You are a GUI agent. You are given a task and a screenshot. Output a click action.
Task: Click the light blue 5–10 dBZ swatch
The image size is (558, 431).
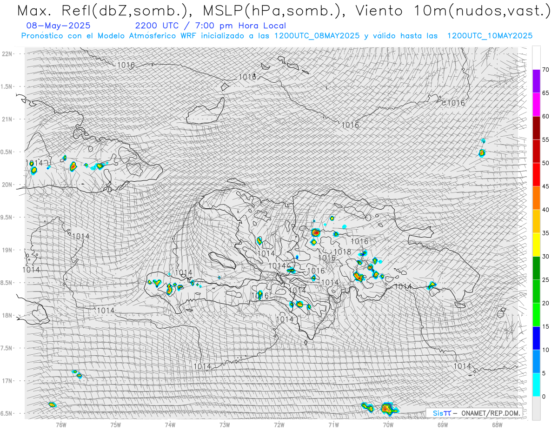(536, 361)
